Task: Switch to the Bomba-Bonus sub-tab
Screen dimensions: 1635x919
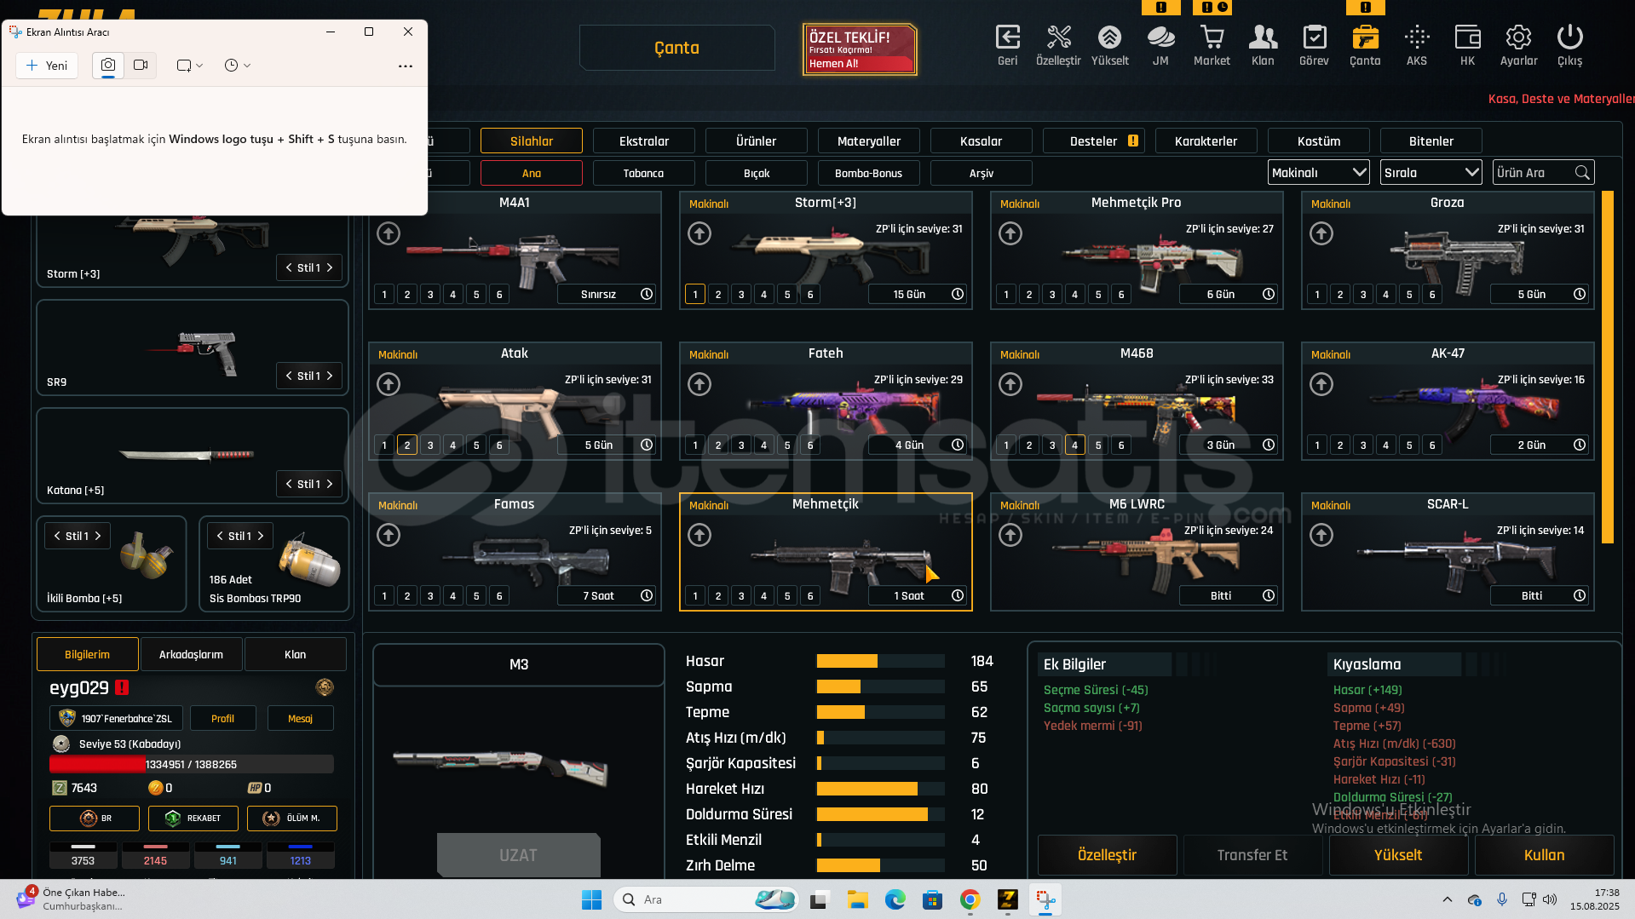Action: click(x=869, y=173)
